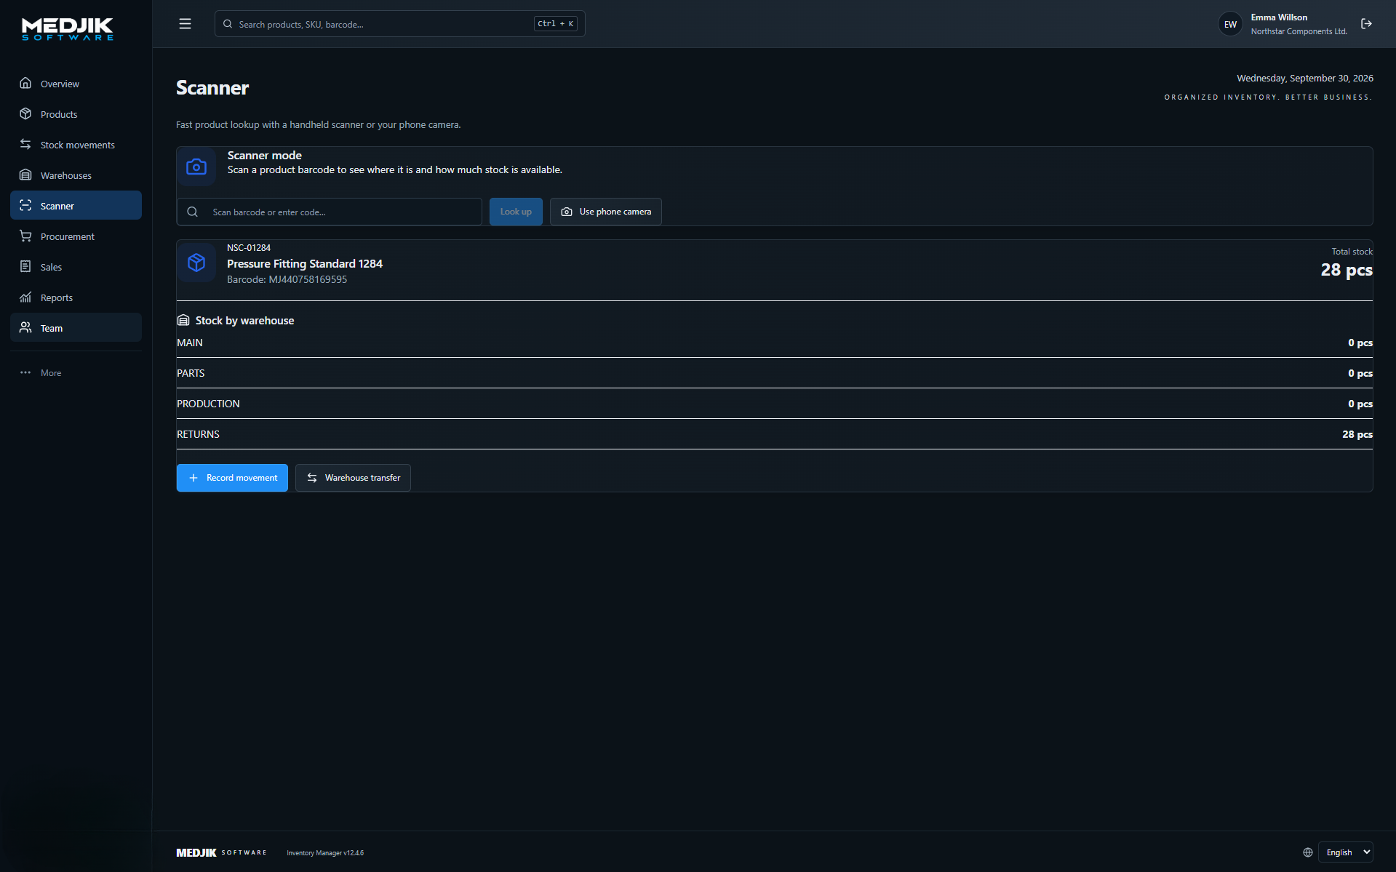Click the Emma Willson user name
Image resolution: width=1396 pixels, height=872 pixels.
coord(1279,17)
